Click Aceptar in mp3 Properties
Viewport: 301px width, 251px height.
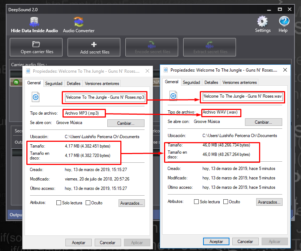click(78, 243)
